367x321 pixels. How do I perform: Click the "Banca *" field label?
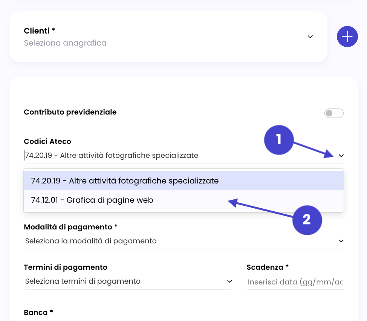point(38,312)
